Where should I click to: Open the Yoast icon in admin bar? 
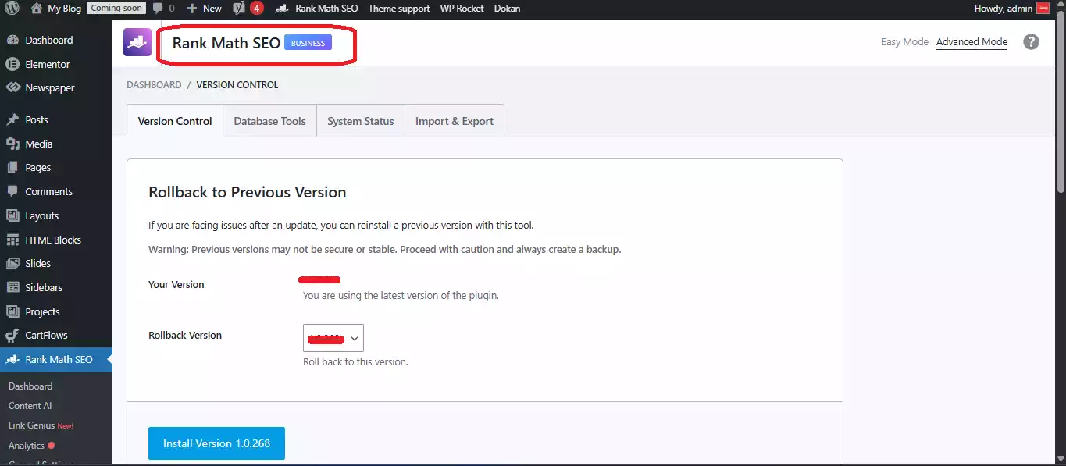pos(240,9)
